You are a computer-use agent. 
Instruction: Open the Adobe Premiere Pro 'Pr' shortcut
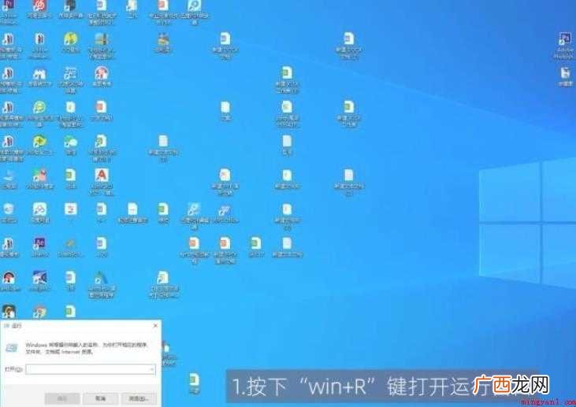coord(8,5)
